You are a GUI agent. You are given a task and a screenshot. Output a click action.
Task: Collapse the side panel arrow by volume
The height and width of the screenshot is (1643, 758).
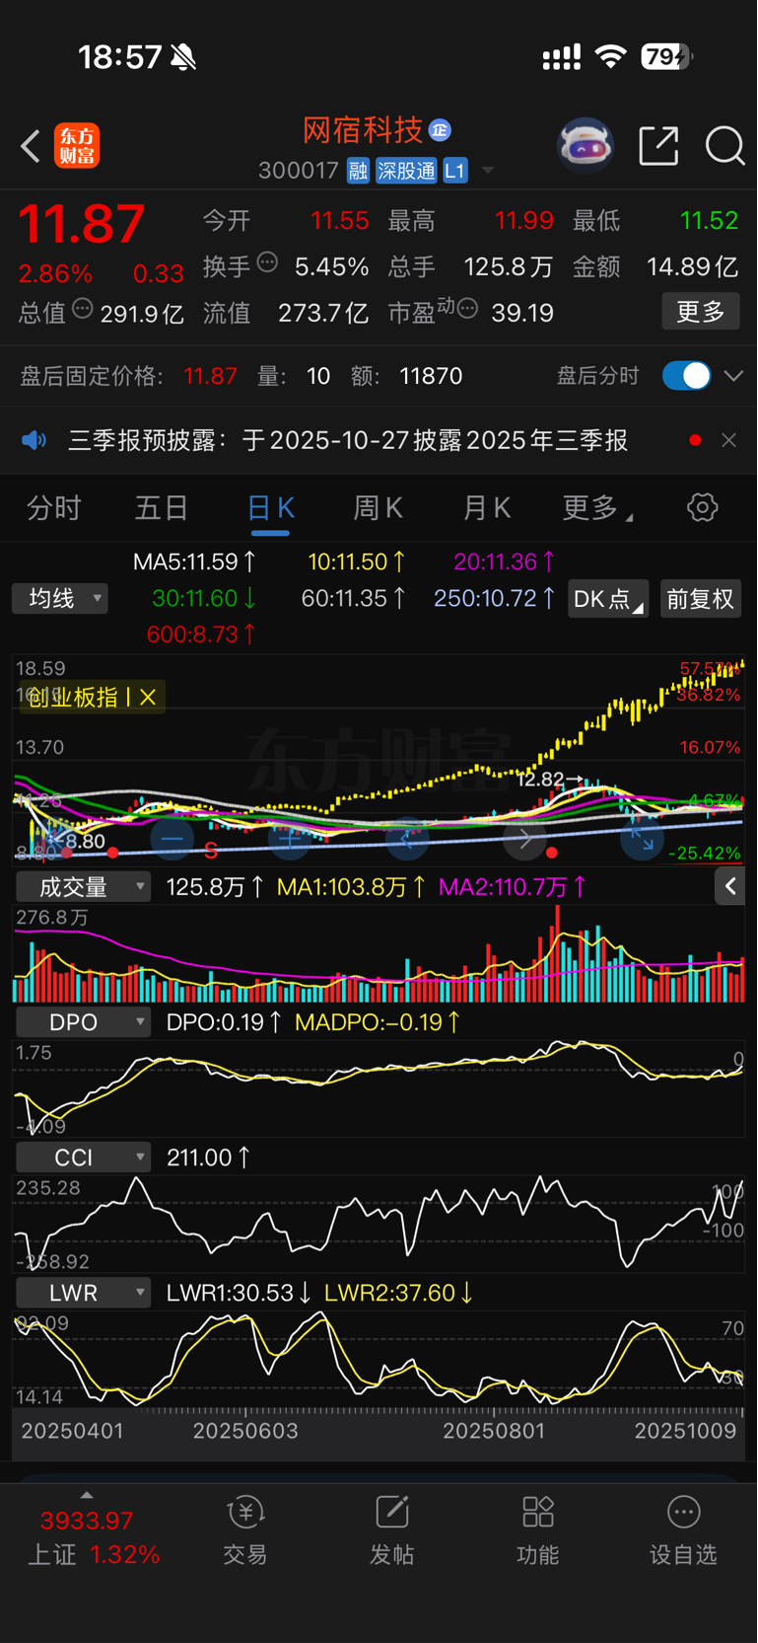coord(730,887)
